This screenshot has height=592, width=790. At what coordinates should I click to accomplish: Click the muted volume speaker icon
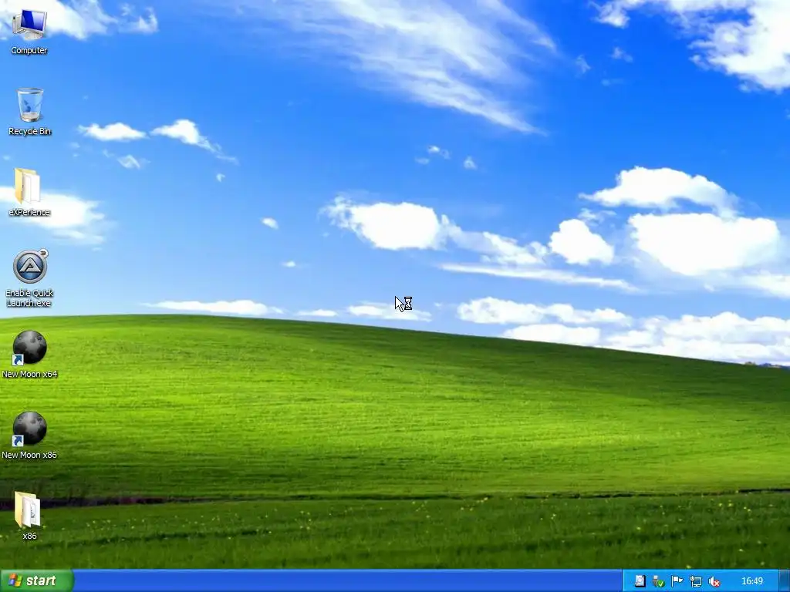point(714,581)
